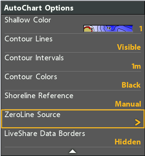Toggle Contour Lines Visible setting
This screenshot has height=156, width=145.
(129, 47)
